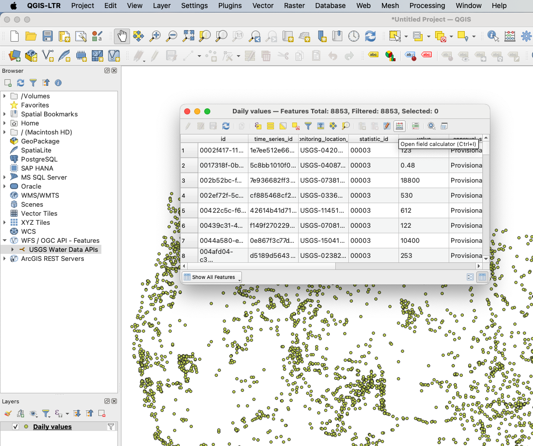The height and width of the screenshot is (446, 533).
Task: Click Zoom Map to Selected Rows icon
Action: click(346, 126)
